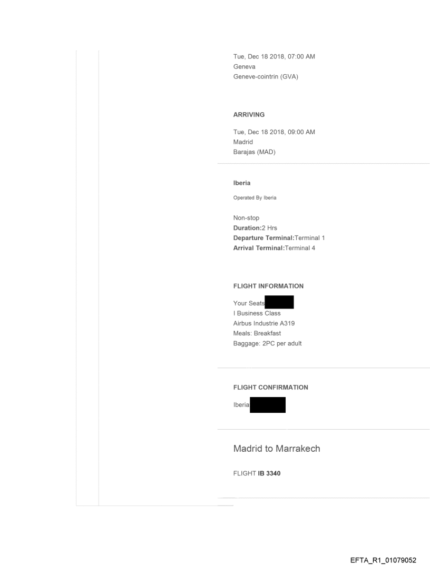Click the Madrid to Marrakech title
Screen dimensions: 430x565
click(x=277, y=449)
